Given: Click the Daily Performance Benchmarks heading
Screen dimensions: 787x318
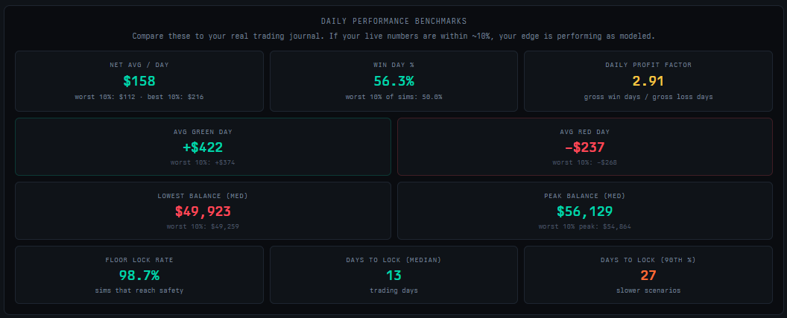Looking at the screenshot, I should [393, 21].
